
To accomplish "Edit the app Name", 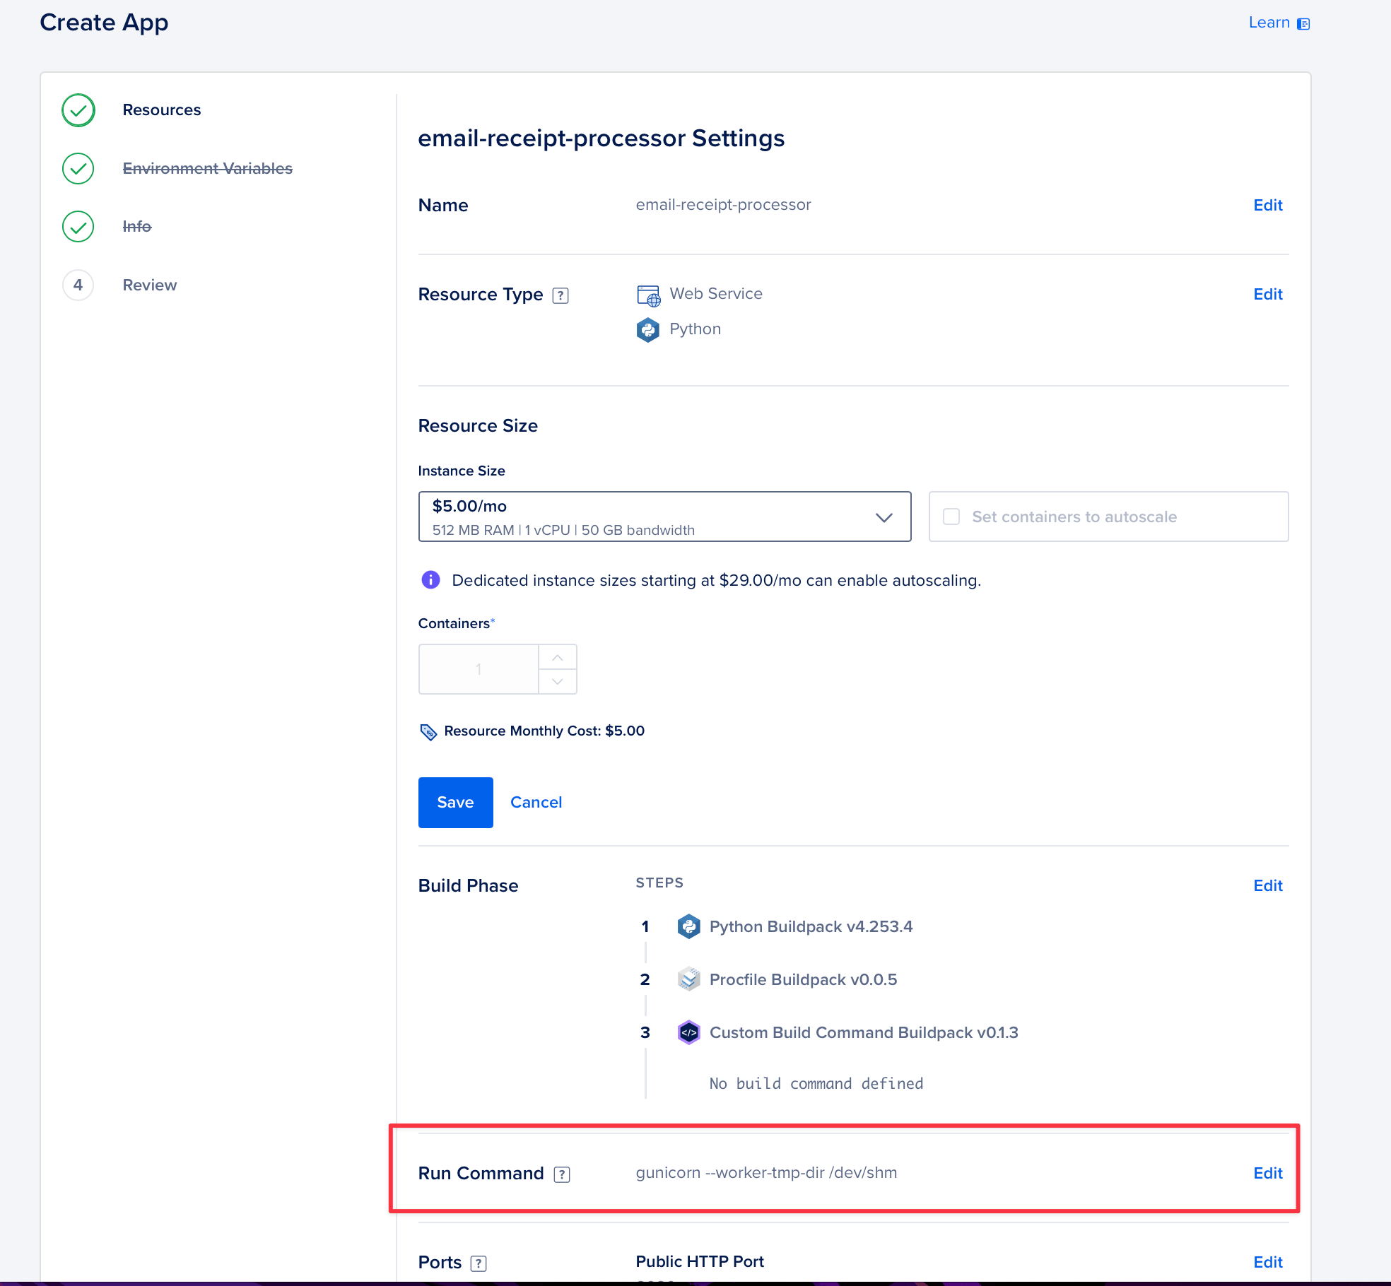I will (1268, 206).
